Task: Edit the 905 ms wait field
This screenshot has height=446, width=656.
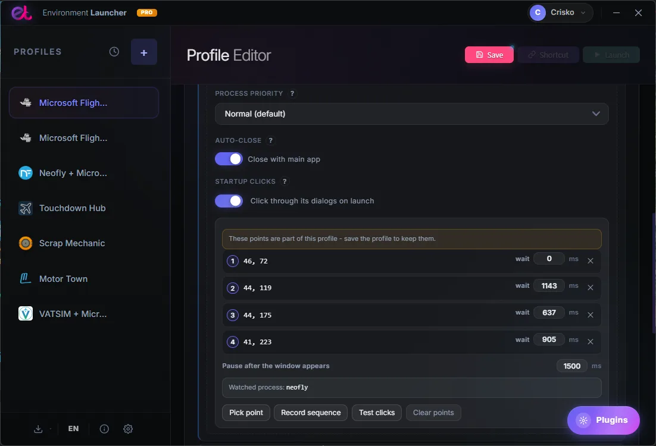Action: point(549,340)
